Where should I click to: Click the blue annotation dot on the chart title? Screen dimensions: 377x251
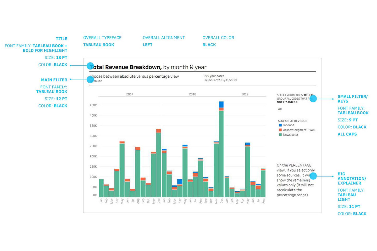pyautogui.click(x=90, y=66)
